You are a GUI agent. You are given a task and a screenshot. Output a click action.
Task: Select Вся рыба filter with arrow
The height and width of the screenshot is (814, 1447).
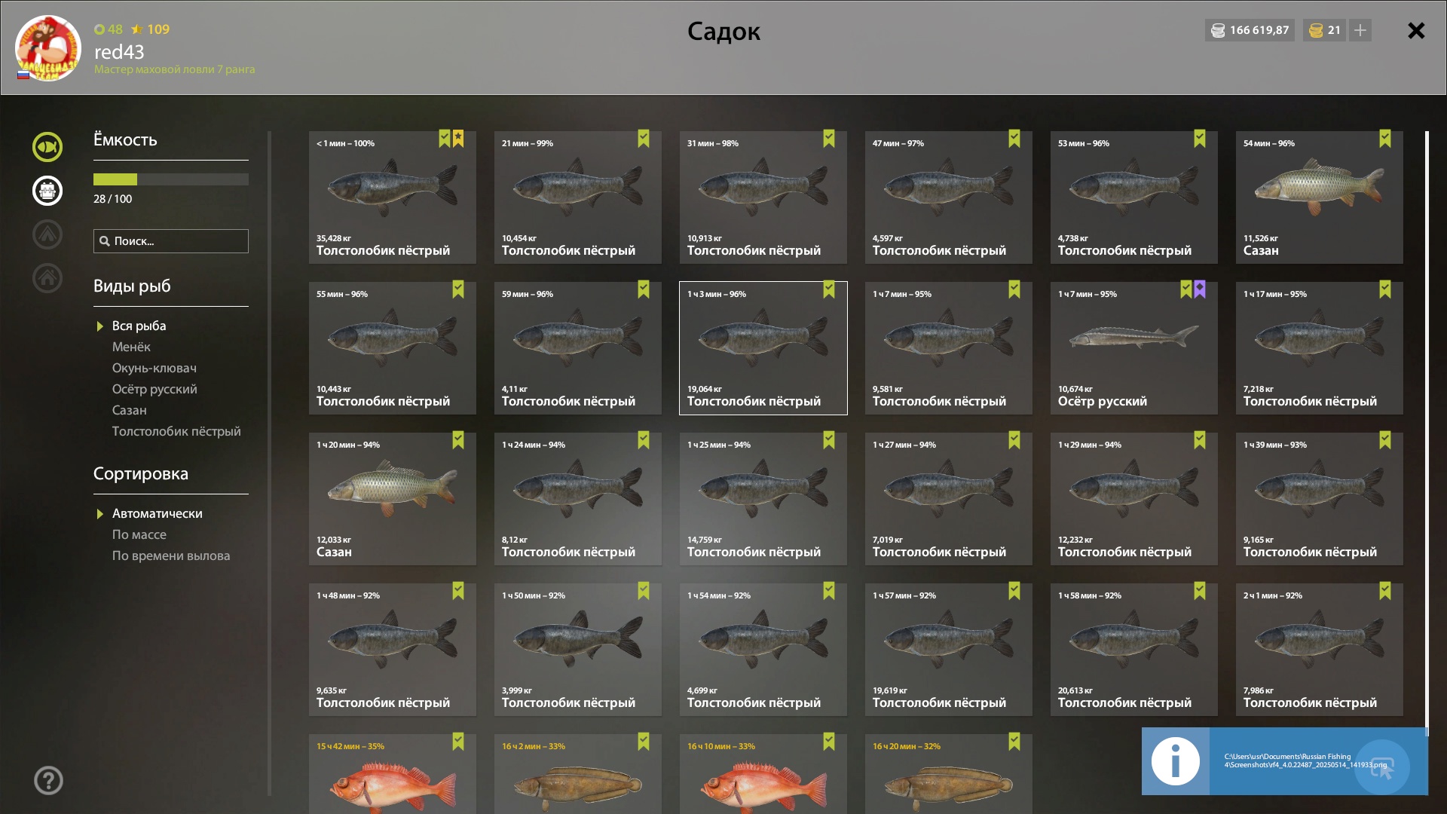(139, 326)
